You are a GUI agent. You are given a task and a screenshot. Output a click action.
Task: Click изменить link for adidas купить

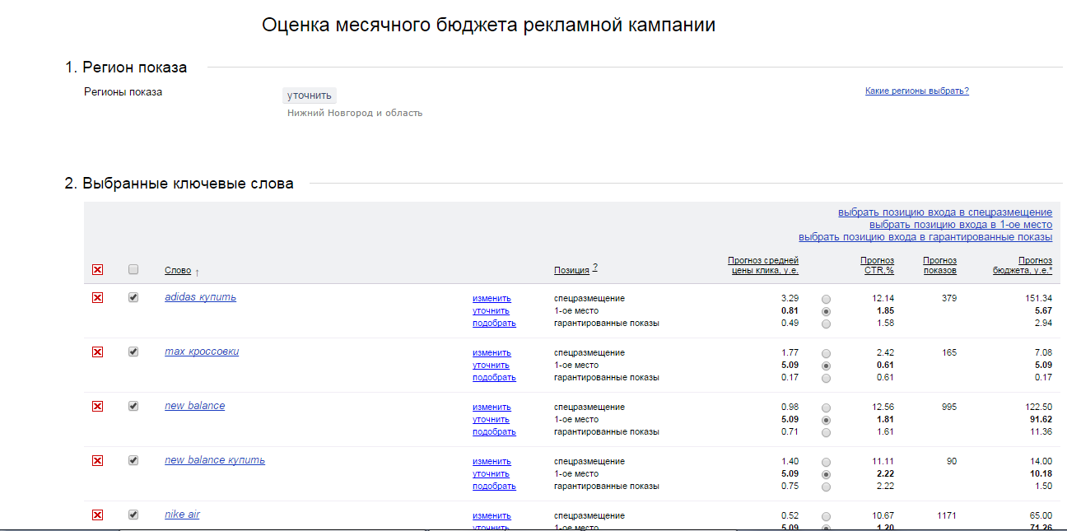(492, 299)
